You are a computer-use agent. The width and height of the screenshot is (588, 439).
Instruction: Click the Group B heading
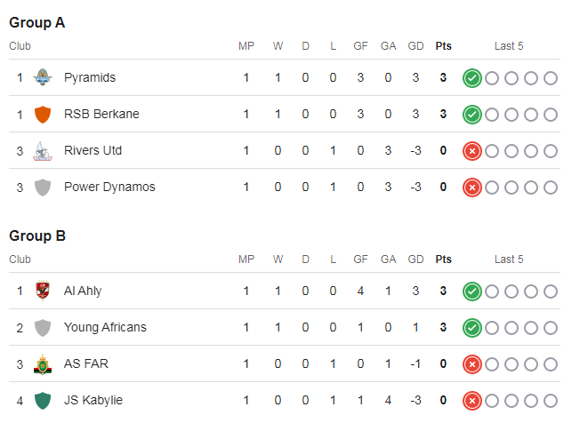coord(37,236)
